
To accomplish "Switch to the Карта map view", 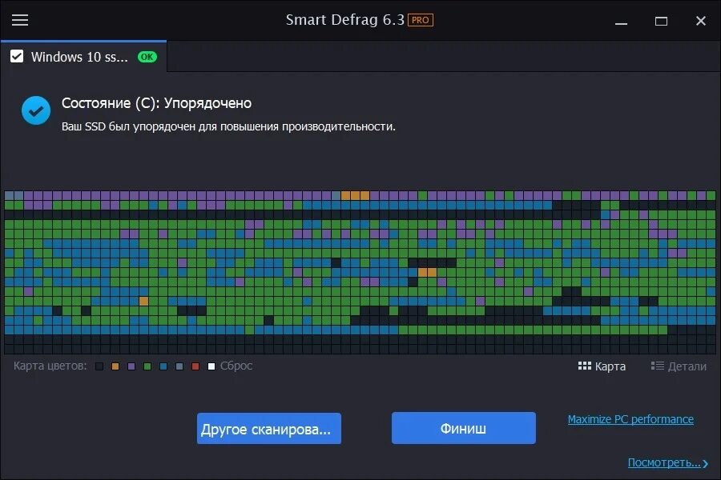I will 602,366.
